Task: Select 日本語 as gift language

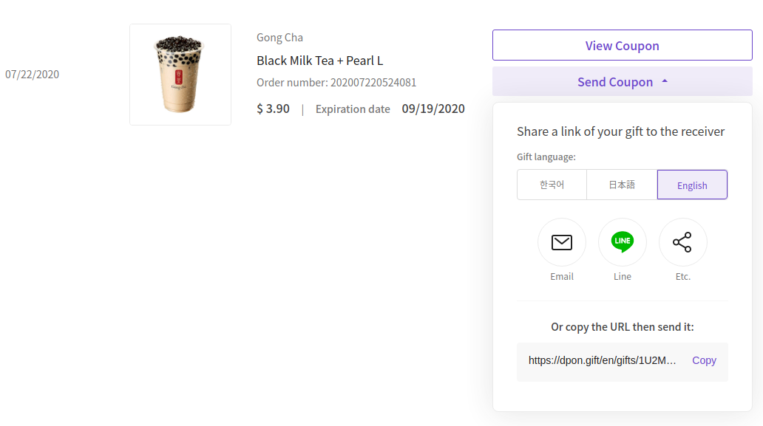Action: coord(622,185)
